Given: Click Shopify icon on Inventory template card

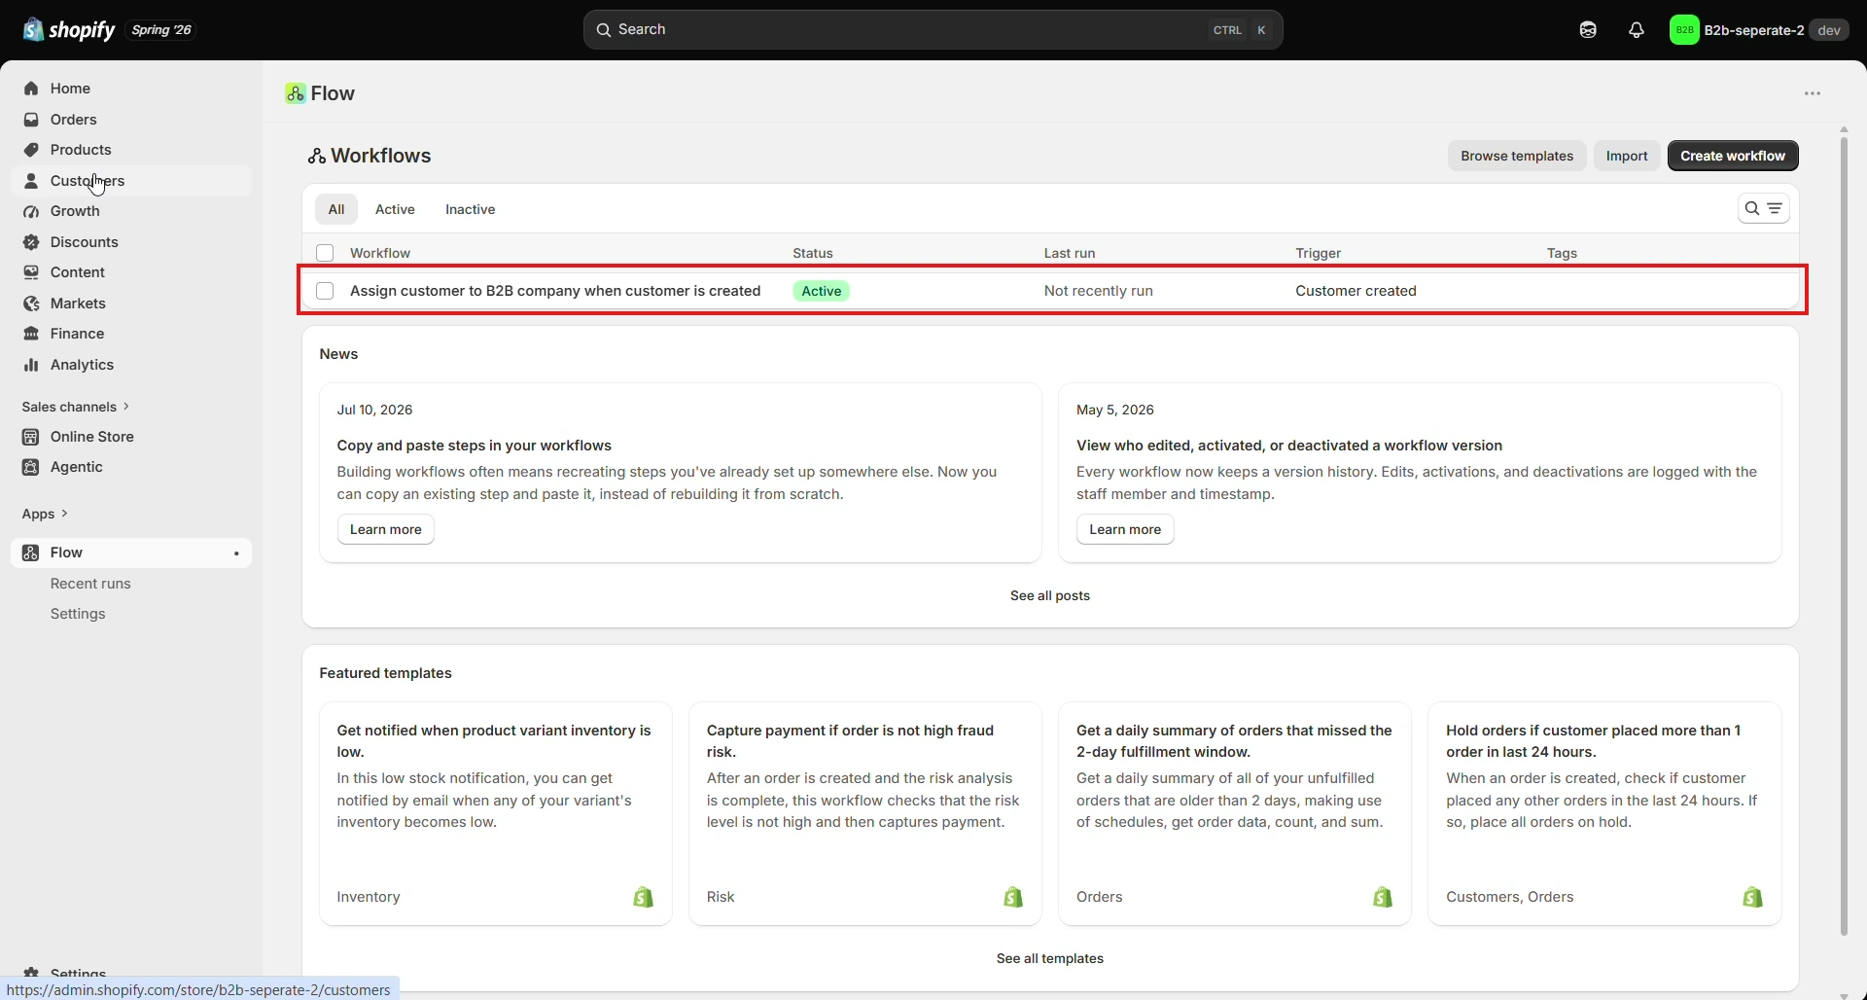Looking at the screenshot, I should [644, 897].
